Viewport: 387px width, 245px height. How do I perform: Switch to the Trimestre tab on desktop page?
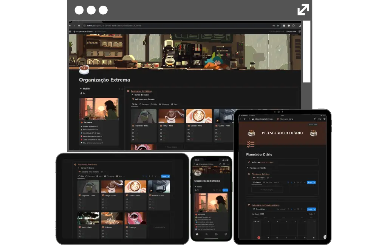(164, 104)
